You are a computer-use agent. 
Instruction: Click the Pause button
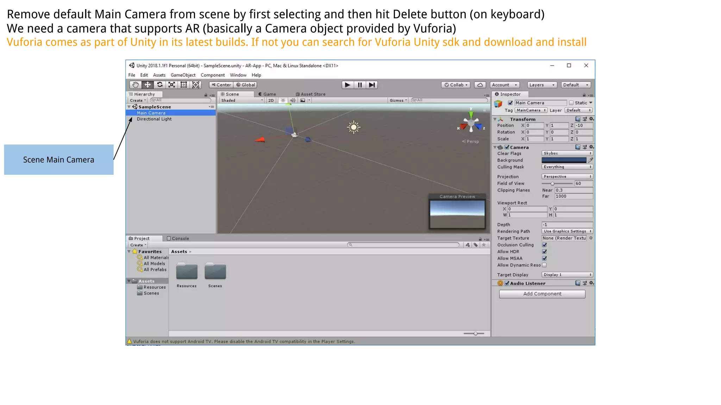(359, 85)
